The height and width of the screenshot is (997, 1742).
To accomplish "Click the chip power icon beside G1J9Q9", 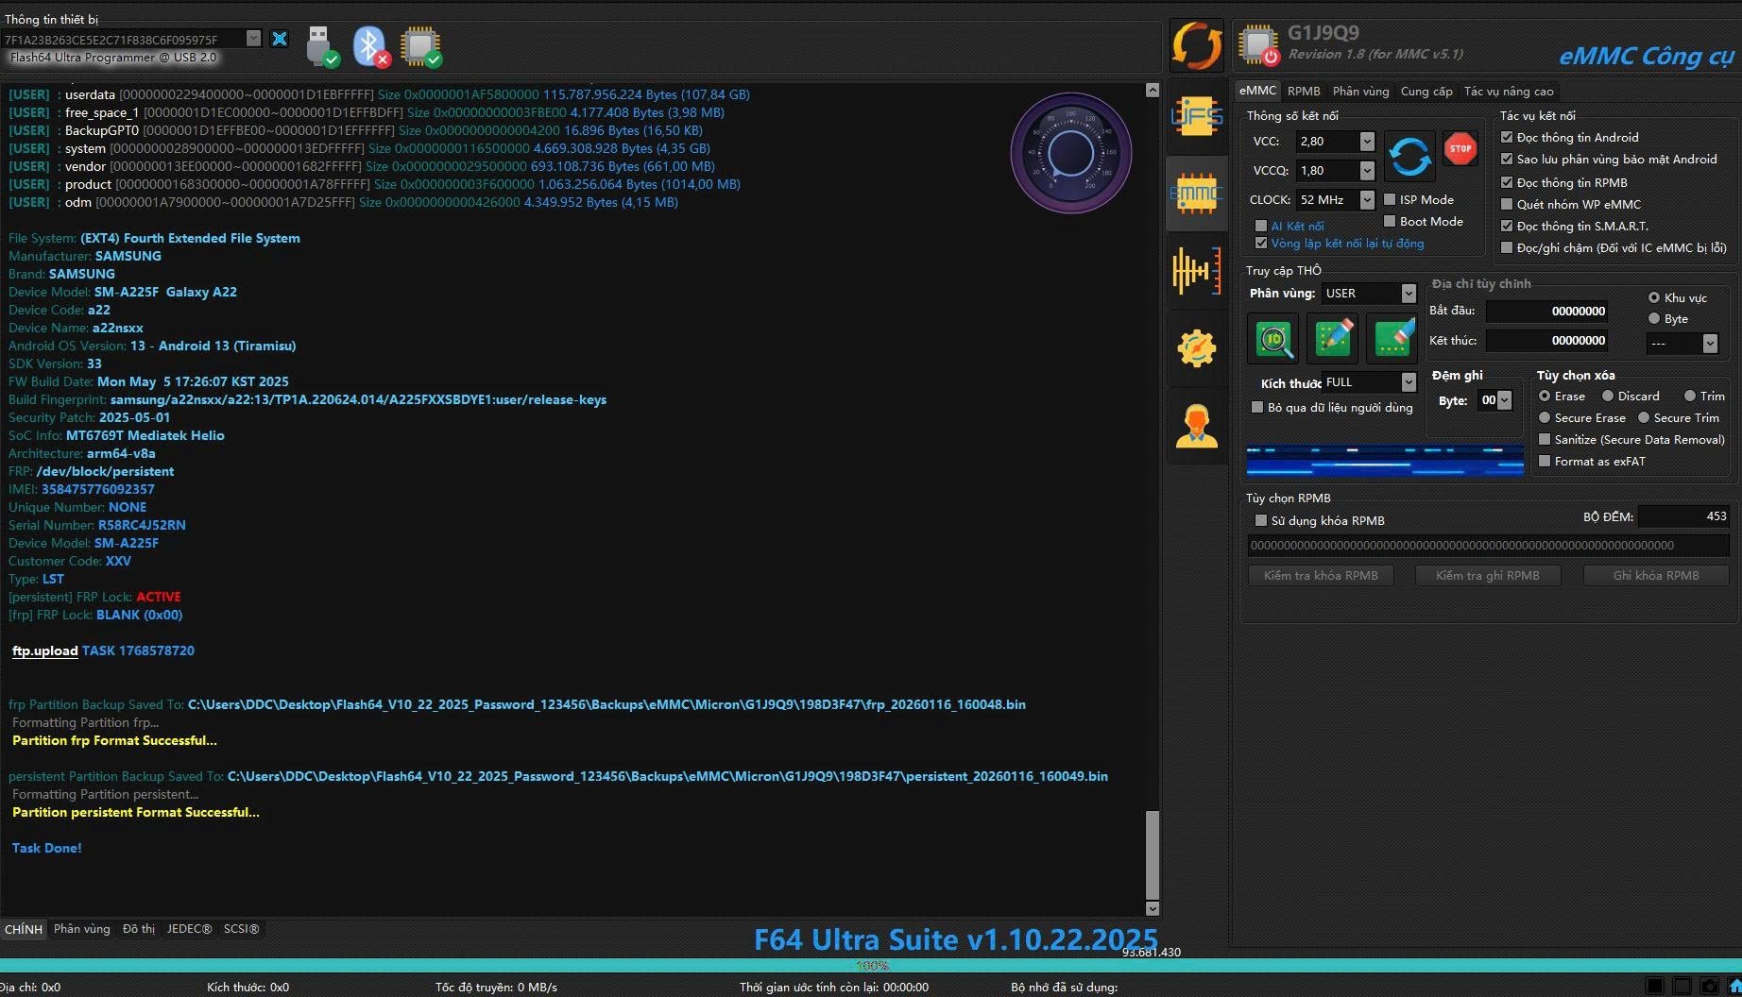I will coord(1259,45).
